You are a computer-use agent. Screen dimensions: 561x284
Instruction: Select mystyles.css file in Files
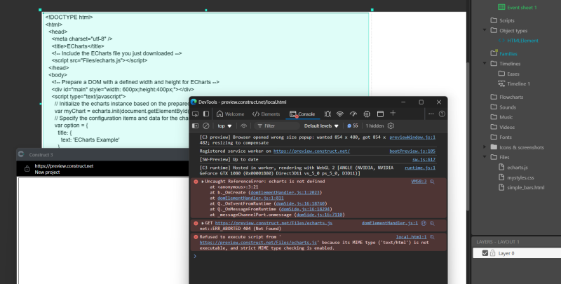click(x=516, y=177)
